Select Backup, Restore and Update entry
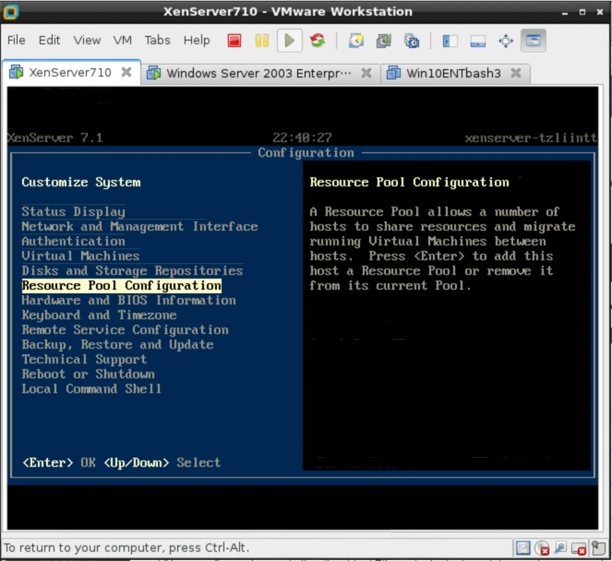The width and height of the screenshot is (612, 561). tap(118, 345)
